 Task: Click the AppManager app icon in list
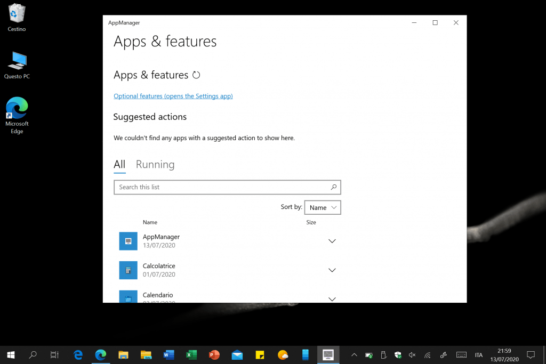pyautogui.click(x=128, y=241)
